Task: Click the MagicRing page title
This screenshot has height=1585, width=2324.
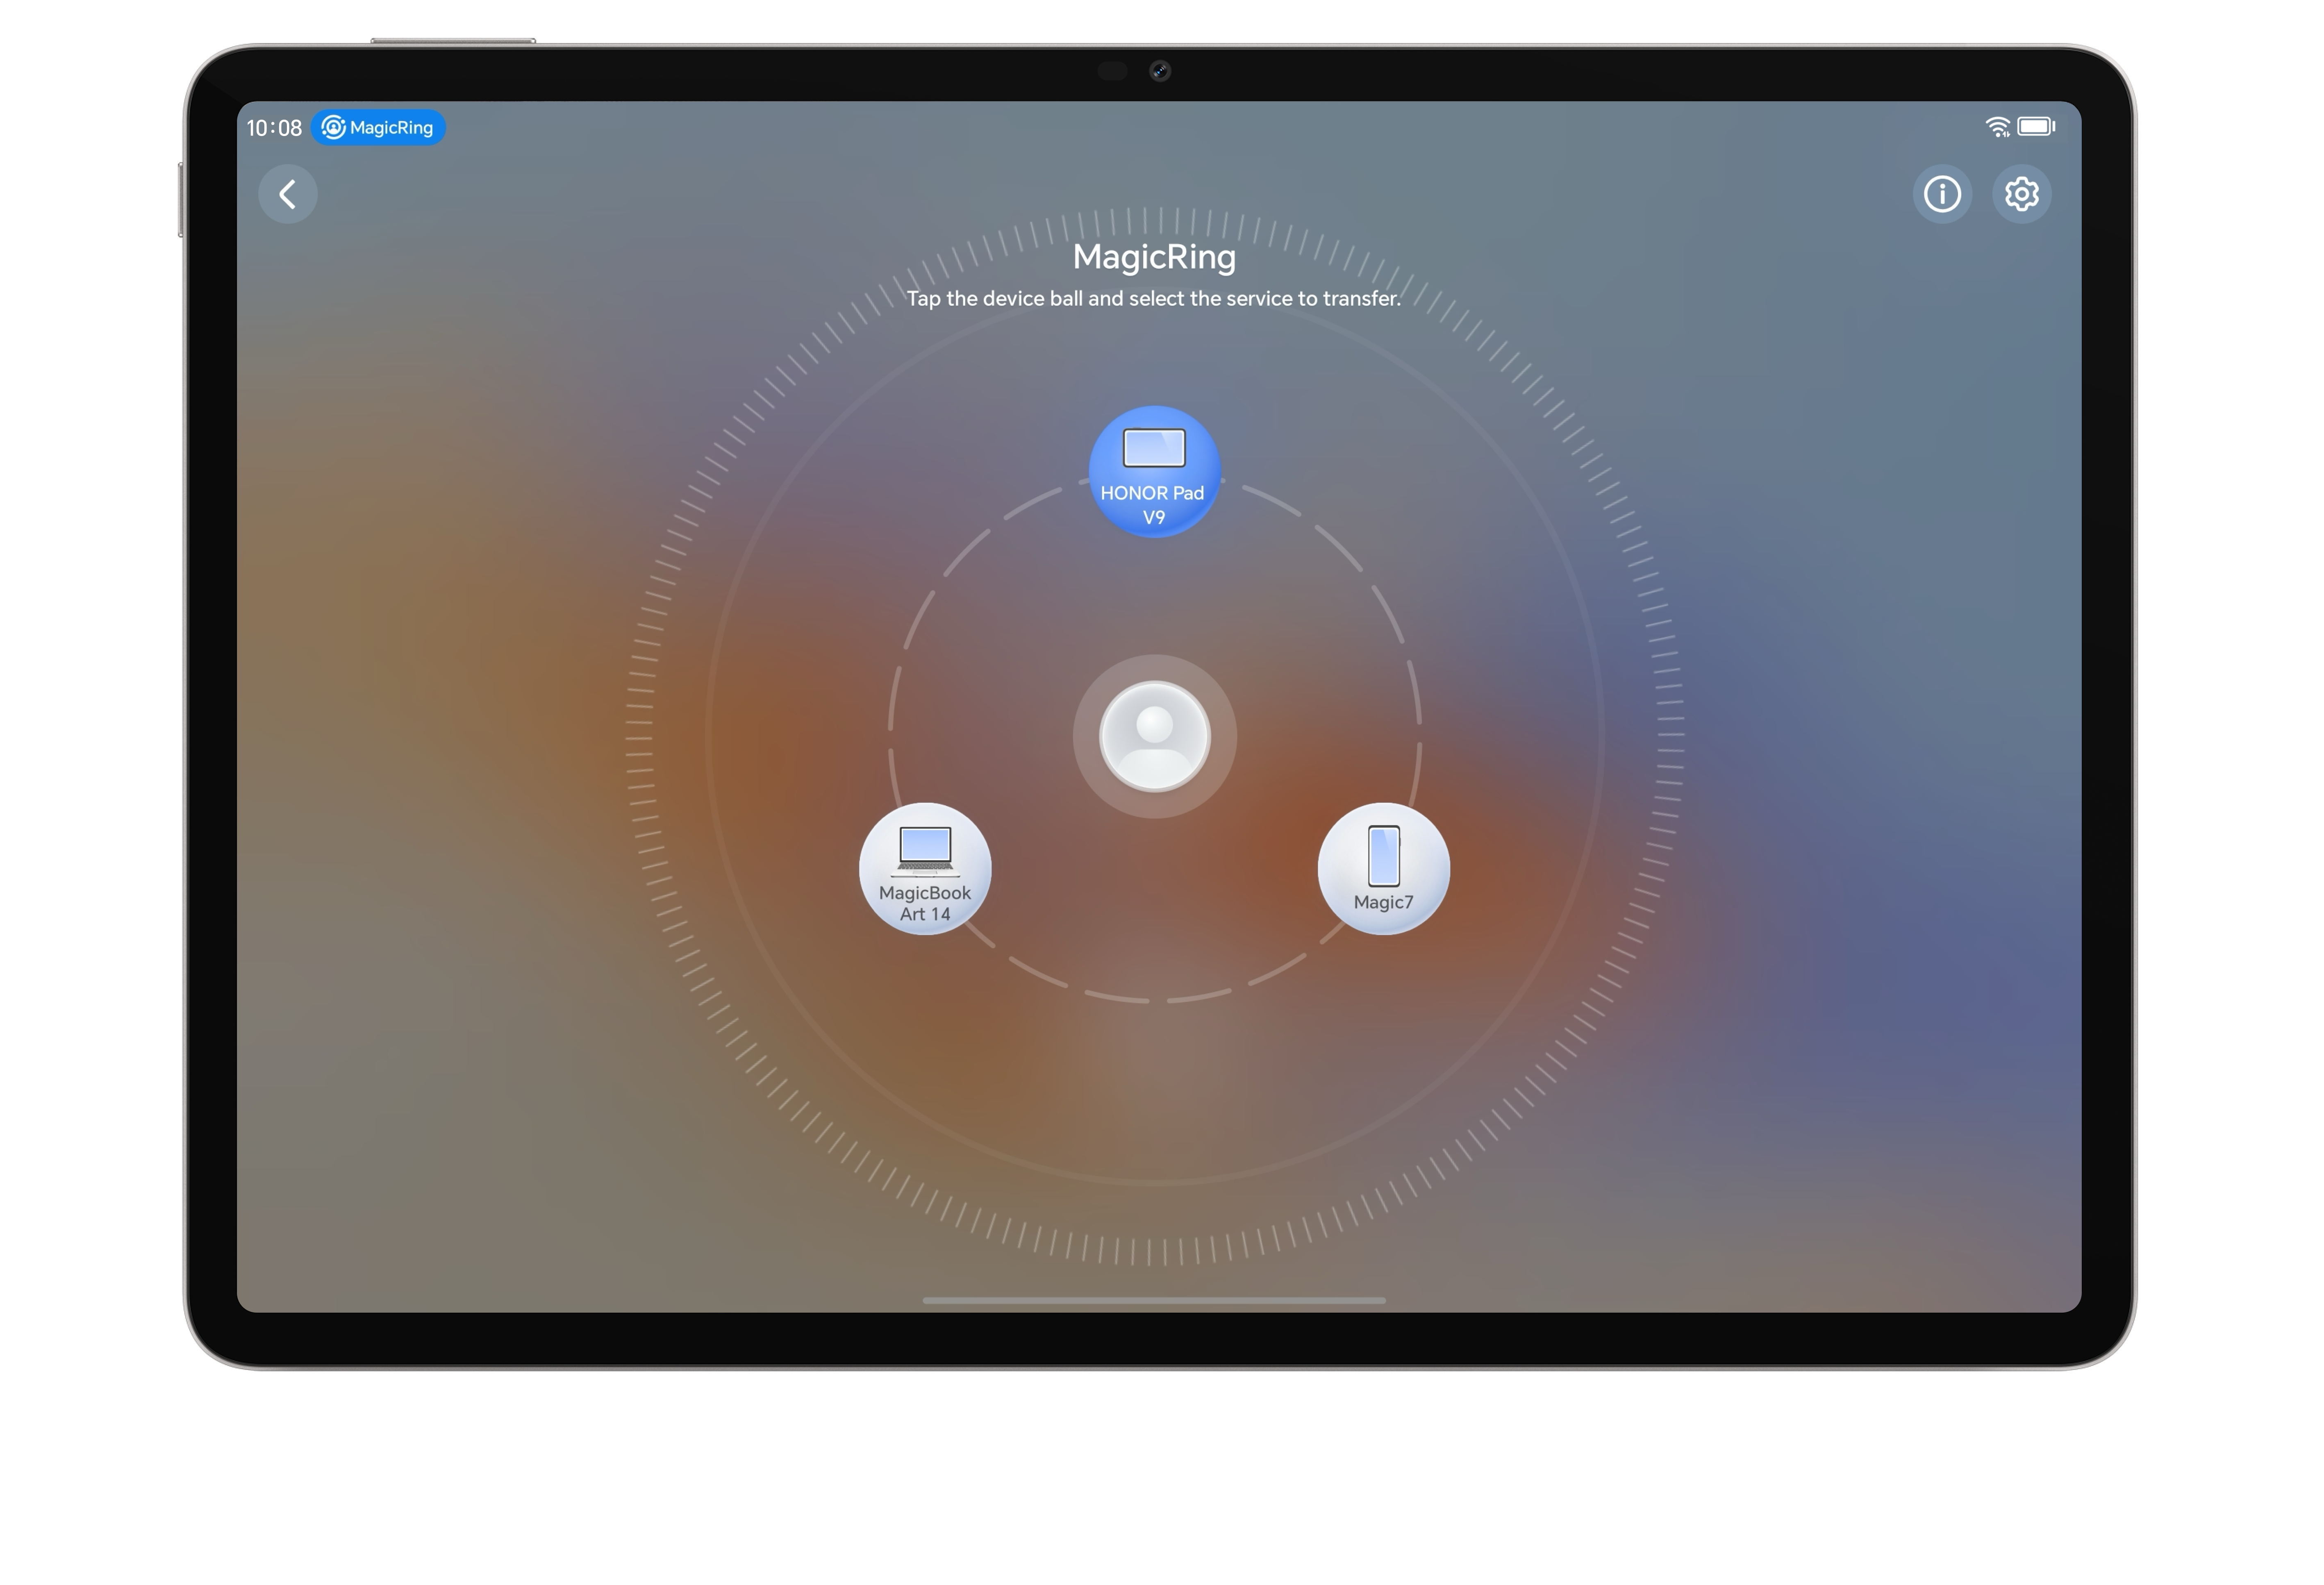Action: (1154, 257)
